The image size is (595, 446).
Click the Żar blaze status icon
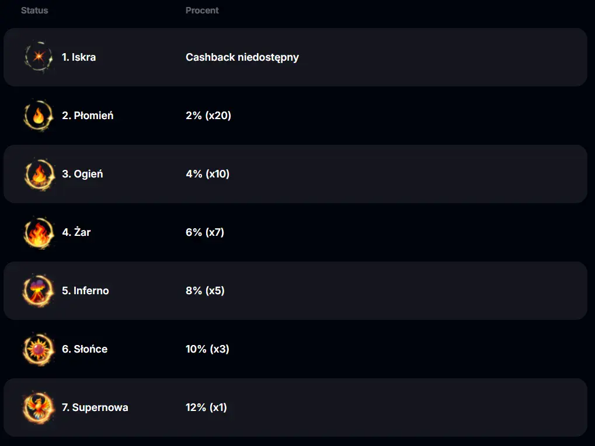coord(39,232)
